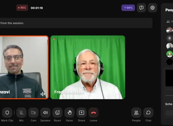Screen dimensions: 173x126
Task: Click the Echo label in the side panel
Action: tap(169, 104)
